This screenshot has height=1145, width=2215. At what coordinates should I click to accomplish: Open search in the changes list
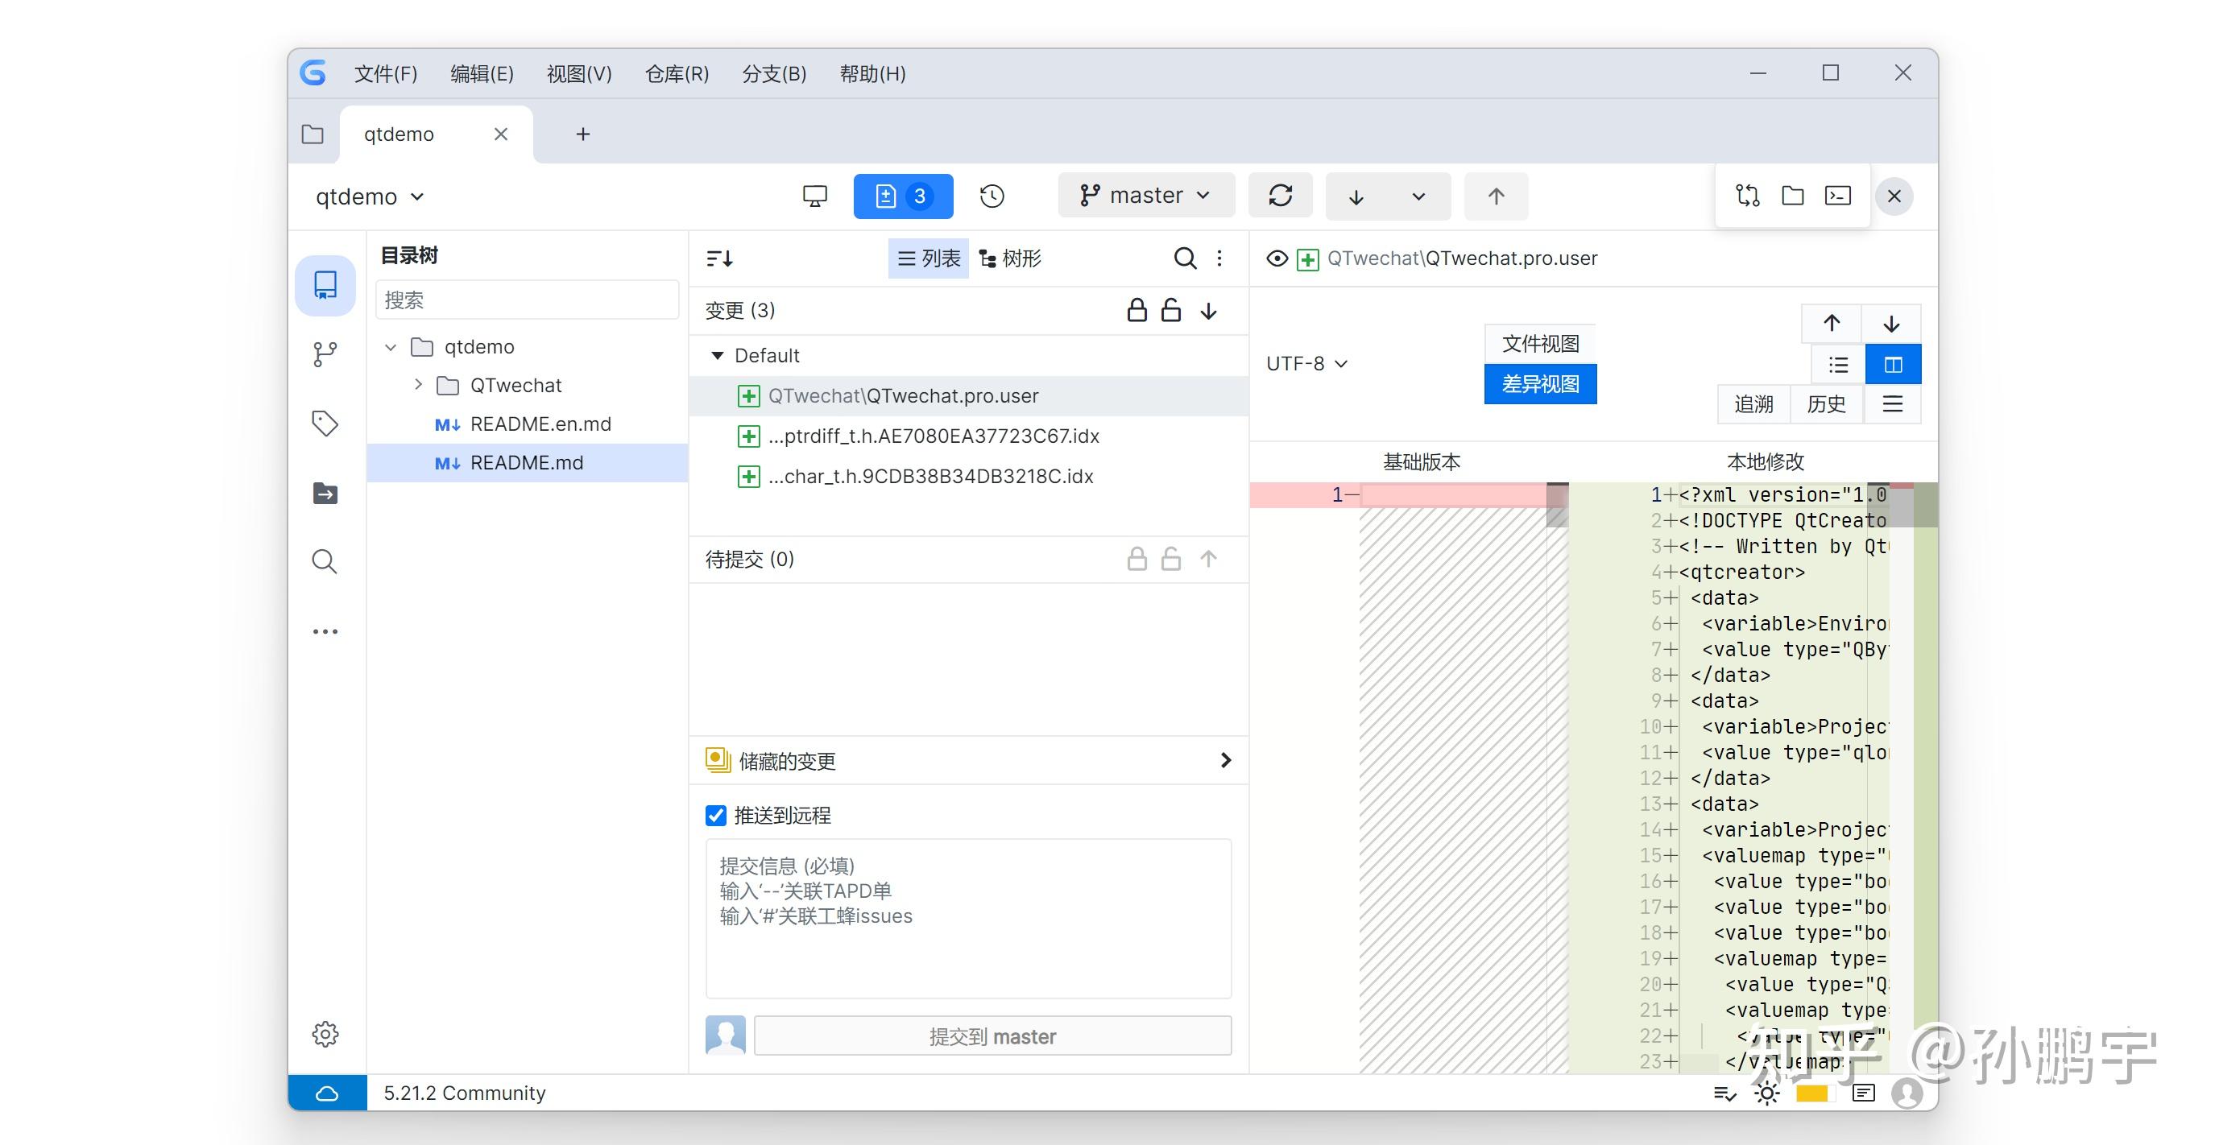tap(1184, 258)
